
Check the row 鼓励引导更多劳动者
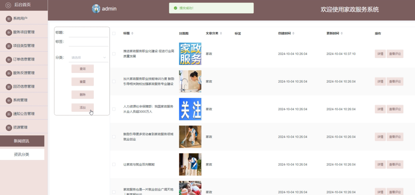point(114,137)
